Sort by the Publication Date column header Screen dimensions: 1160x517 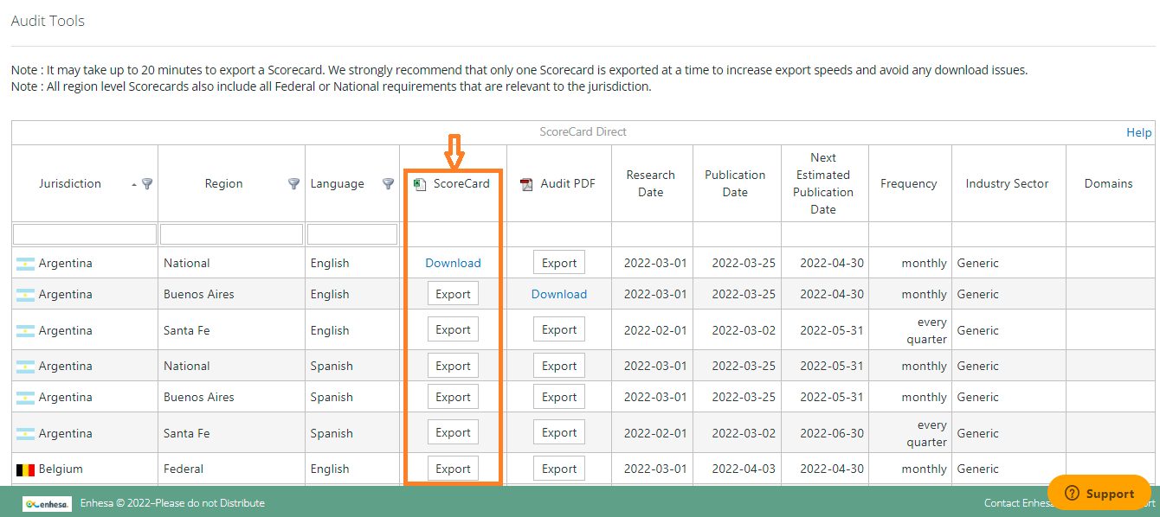pyautogui.click(x=735, y=183)
